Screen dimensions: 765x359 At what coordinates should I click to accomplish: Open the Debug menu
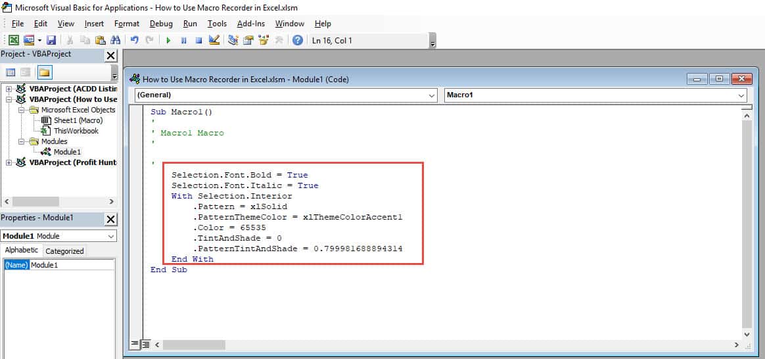(161, 24)
